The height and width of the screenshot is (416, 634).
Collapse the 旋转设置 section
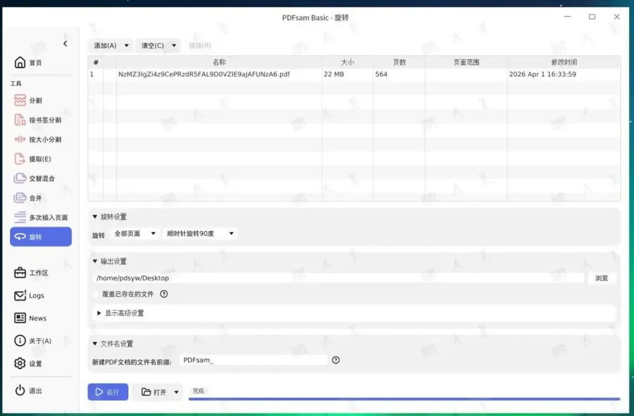coord(95,217)
